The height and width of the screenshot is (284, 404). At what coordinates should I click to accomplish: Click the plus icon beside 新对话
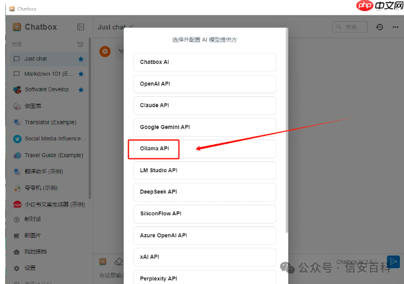tap(16, 219)
